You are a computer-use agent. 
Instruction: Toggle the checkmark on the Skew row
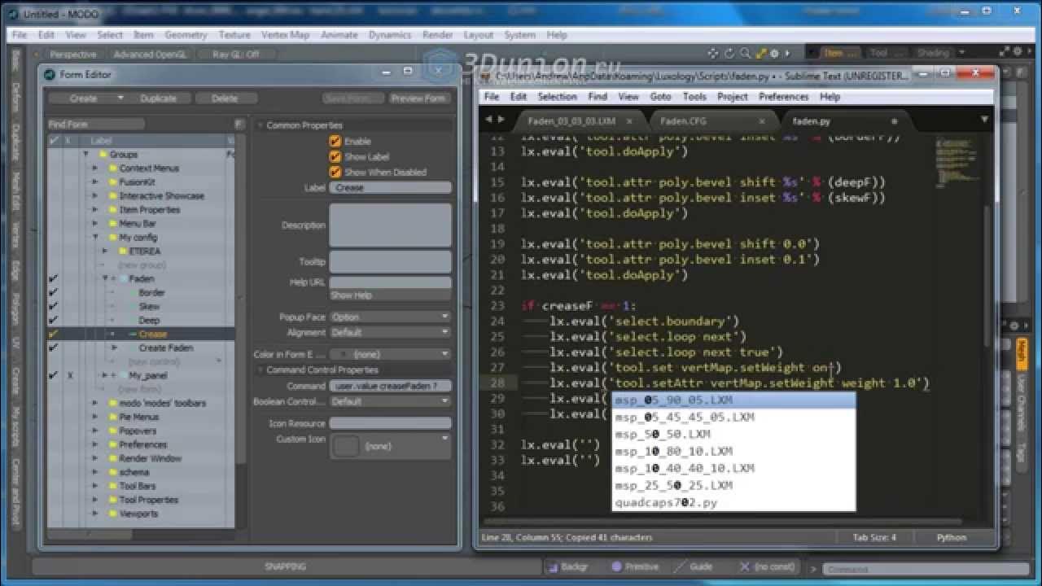click(x=54, y=306)
